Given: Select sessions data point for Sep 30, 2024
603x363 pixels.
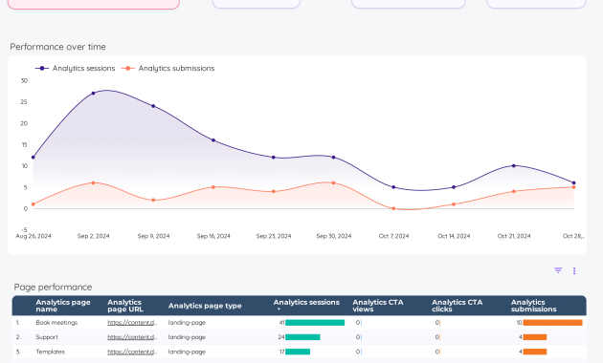Looking at the screenshot, I should tap(333, 158).
